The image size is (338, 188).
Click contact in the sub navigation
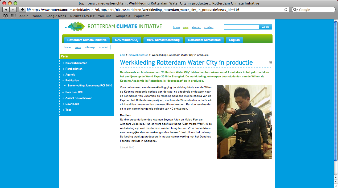(104, 47)
